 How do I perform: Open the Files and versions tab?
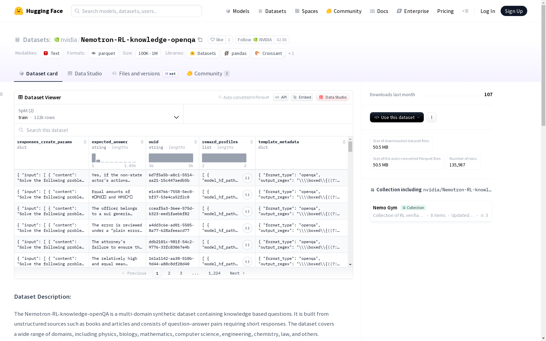click(144, 74)
